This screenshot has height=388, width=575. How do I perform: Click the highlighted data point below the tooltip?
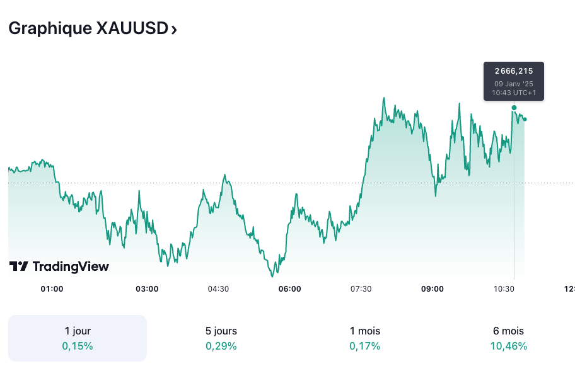point(514,108)
